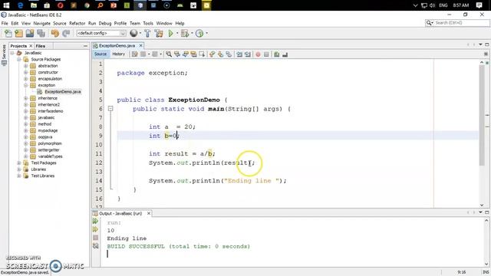Click the New File toolbar icon
The height and width of the screenshot is (276, 491).
pos(8,33)
